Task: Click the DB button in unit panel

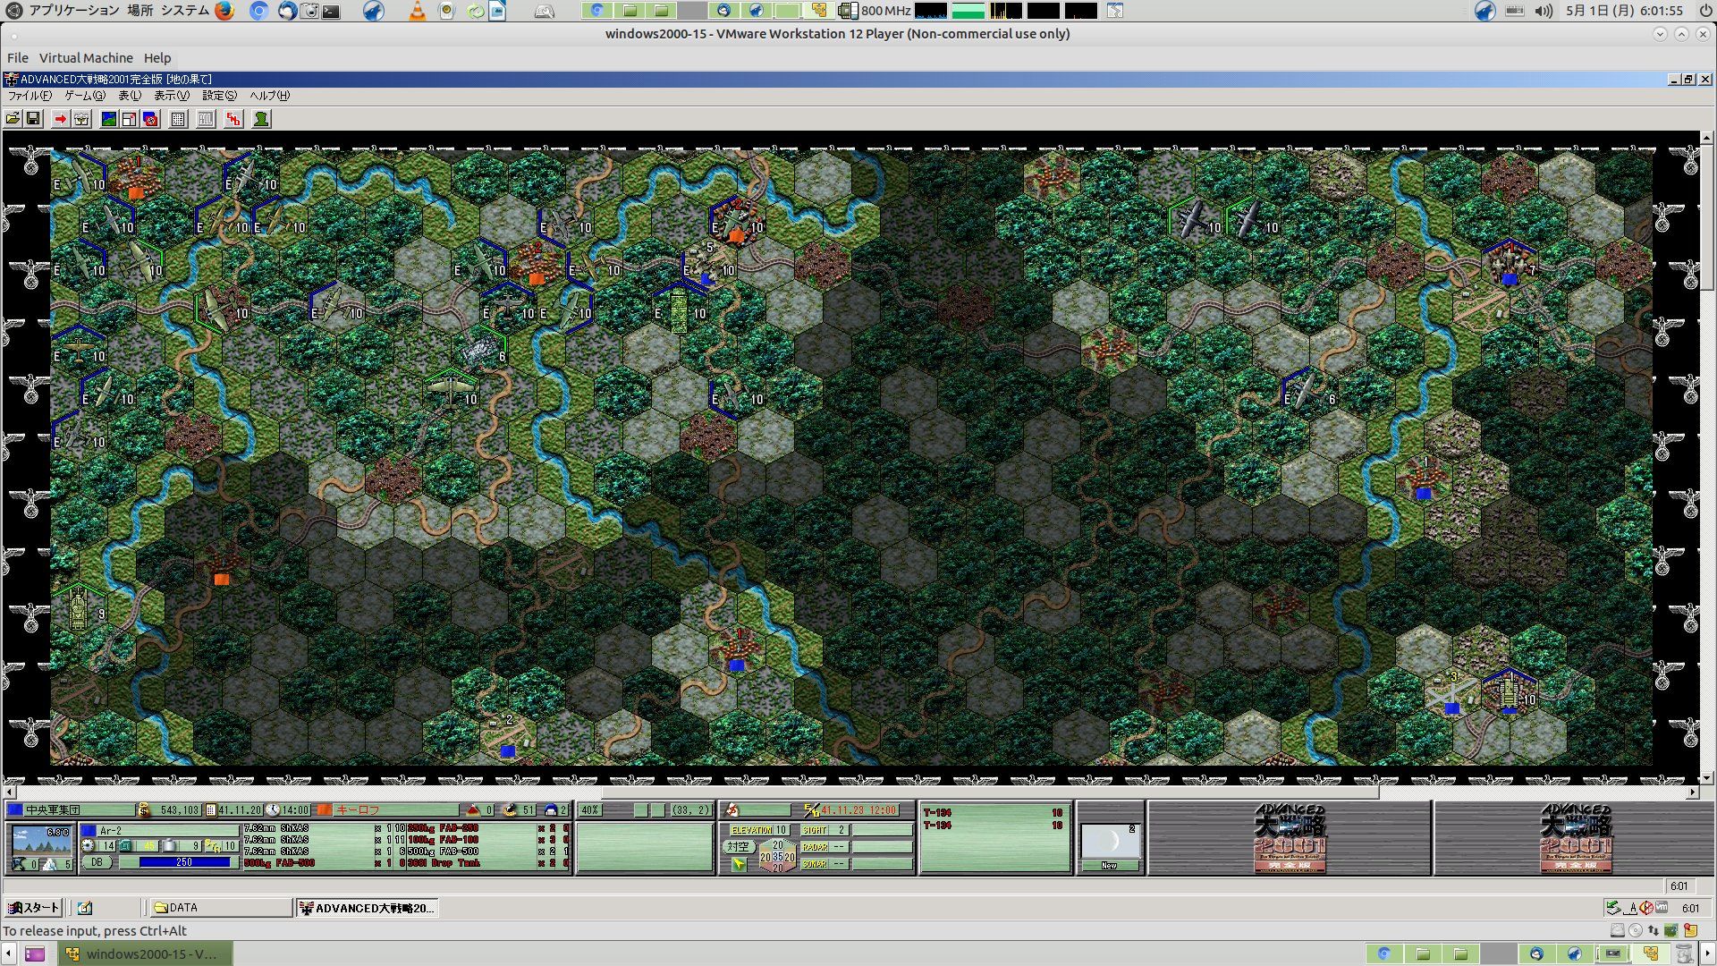Action: tap(97, 862)
